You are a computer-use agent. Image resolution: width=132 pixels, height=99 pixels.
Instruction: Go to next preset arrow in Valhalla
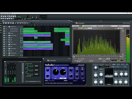tap(84, 81)
